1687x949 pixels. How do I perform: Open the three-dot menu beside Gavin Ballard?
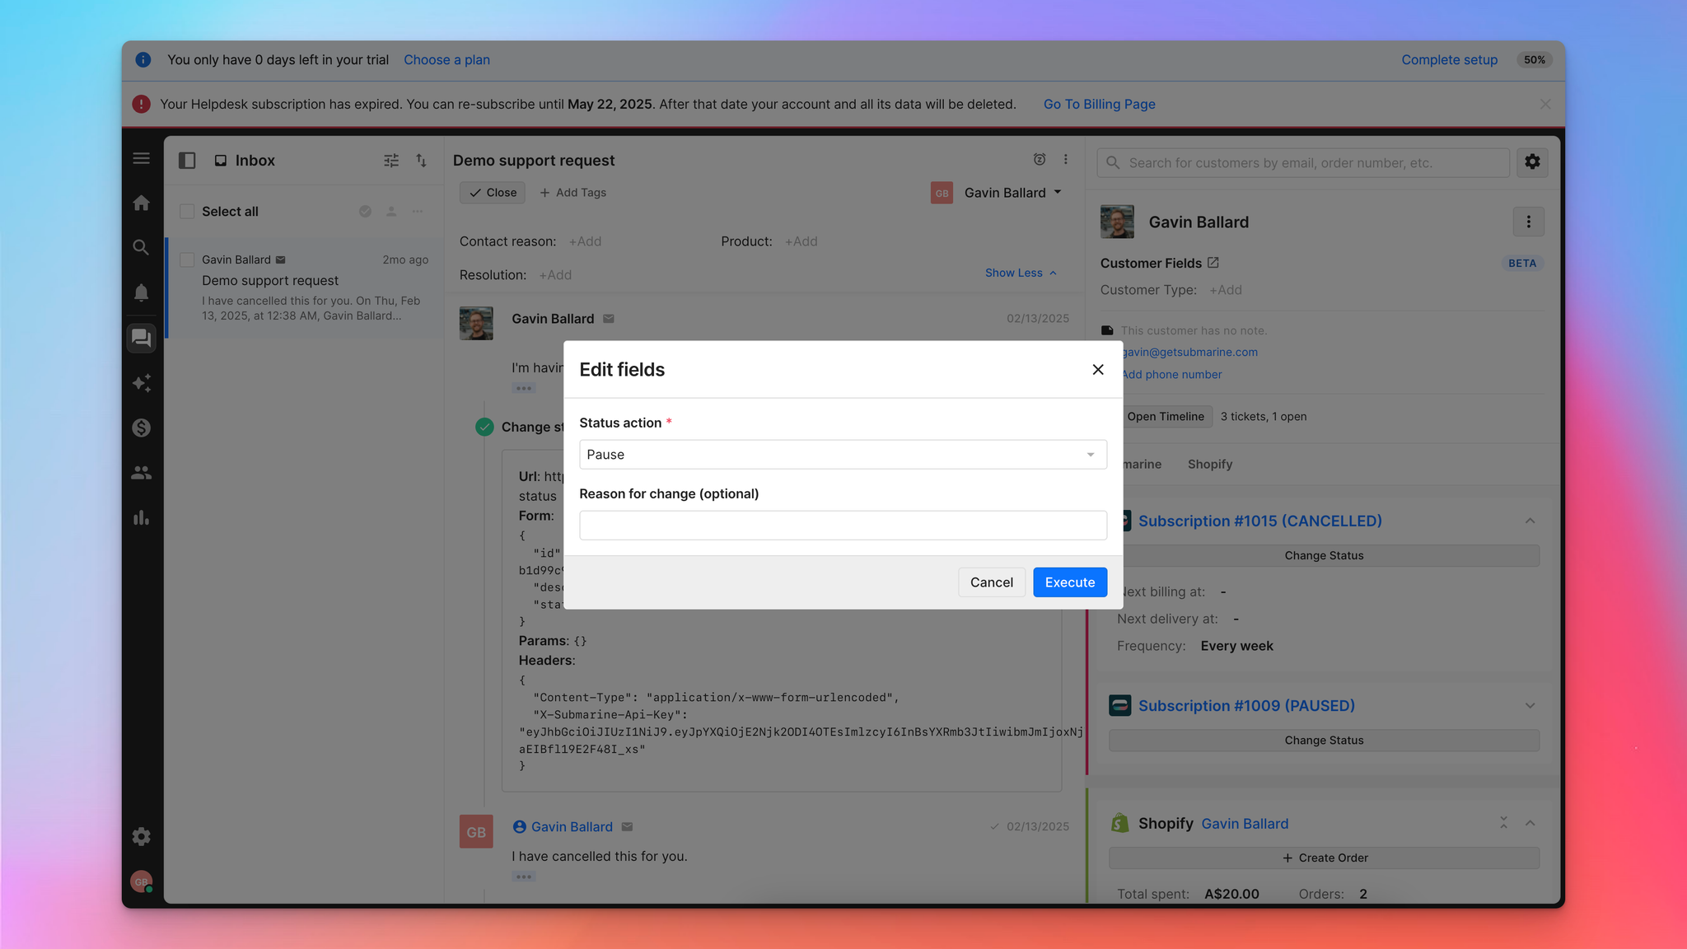(1528, 221)
